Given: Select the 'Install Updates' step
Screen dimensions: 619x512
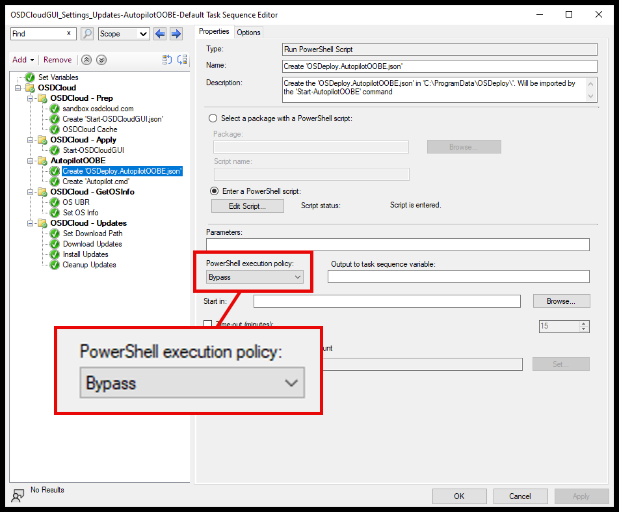Looking at the screenshot, I should (85, 254).
